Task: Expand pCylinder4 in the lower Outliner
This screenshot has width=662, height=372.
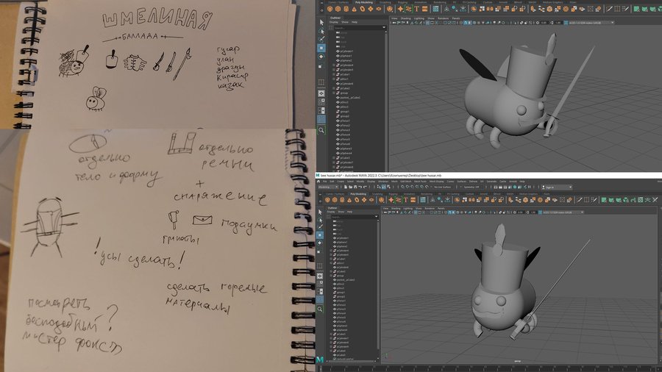Action: (x=331, y=251)
